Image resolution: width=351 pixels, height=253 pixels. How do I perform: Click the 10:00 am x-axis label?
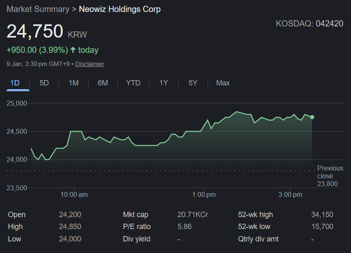74,195
